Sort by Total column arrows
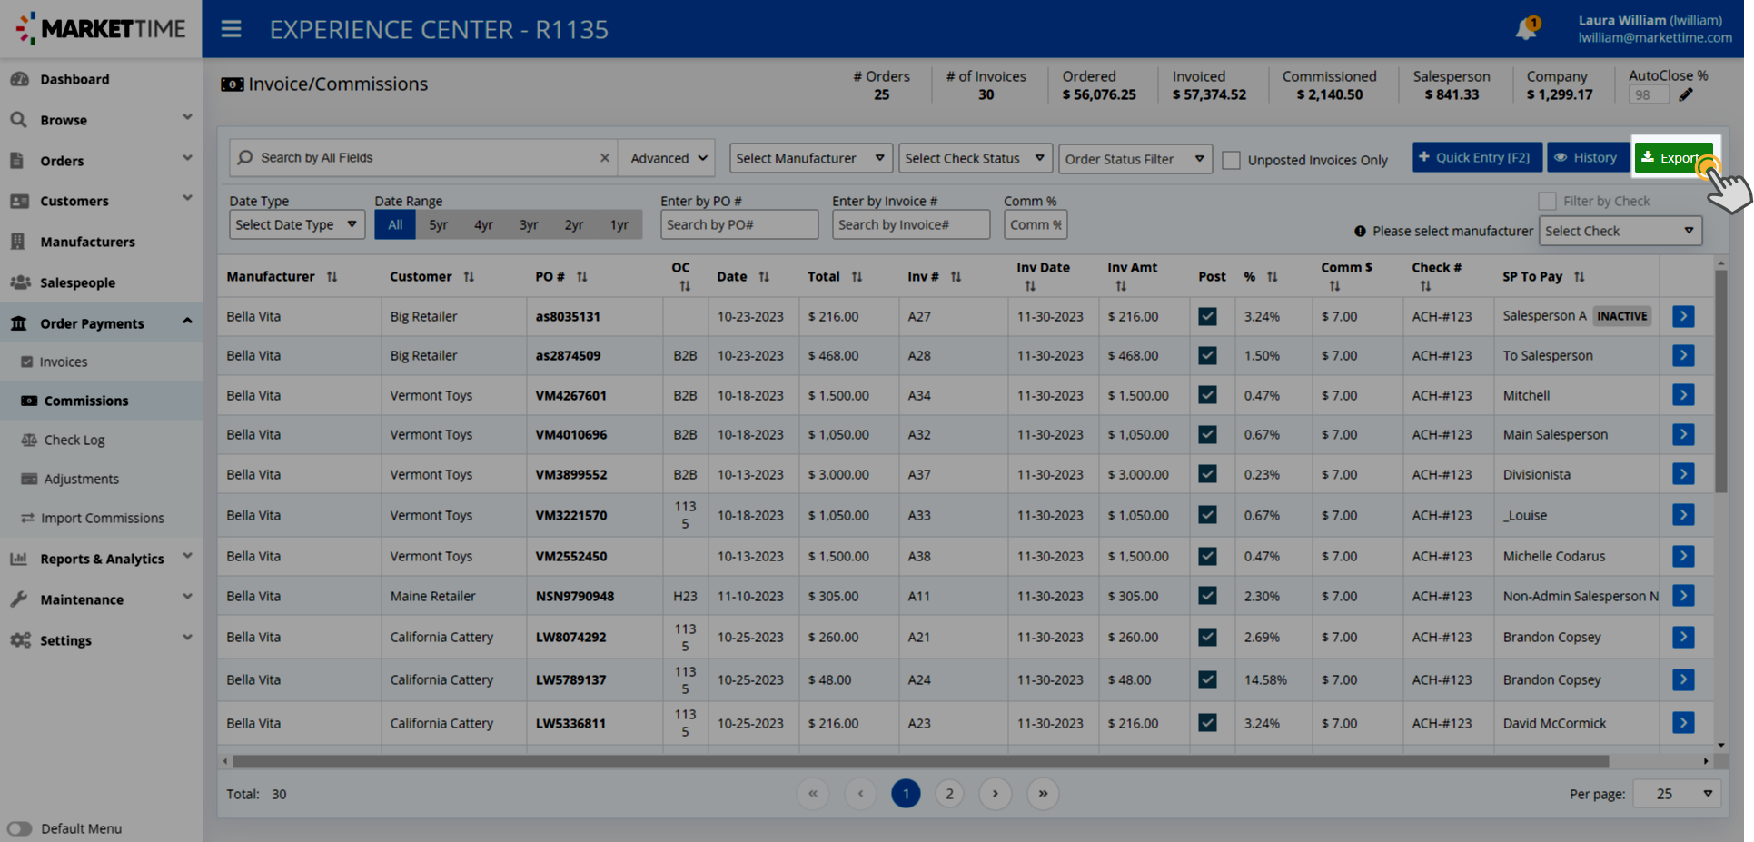 (857, 277)
